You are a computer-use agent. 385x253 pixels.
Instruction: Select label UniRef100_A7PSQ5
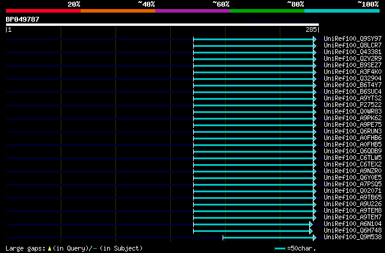point(353,184)
